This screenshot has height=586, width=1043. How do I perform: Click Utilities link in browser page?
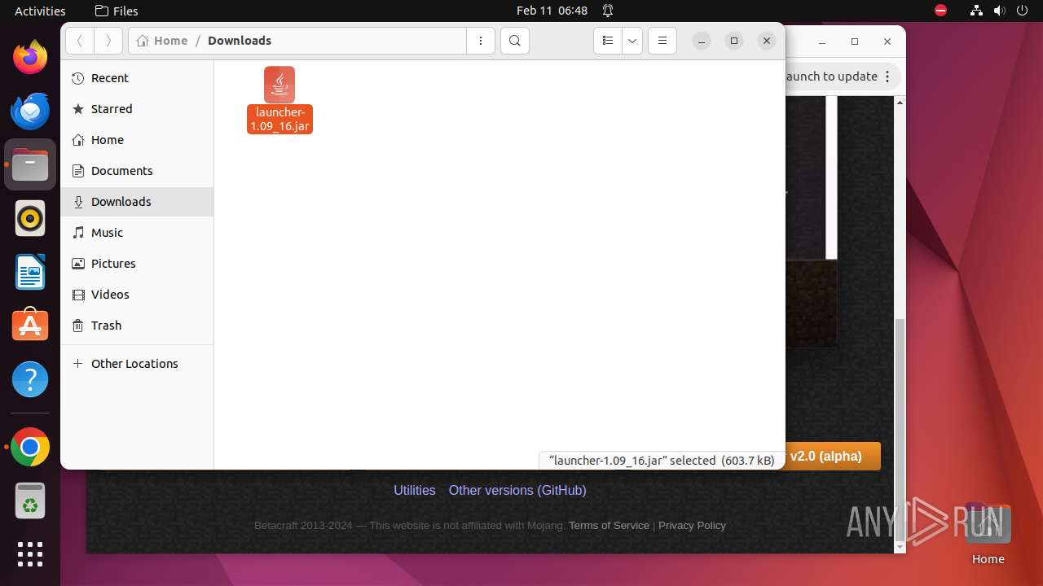[415, 490]
